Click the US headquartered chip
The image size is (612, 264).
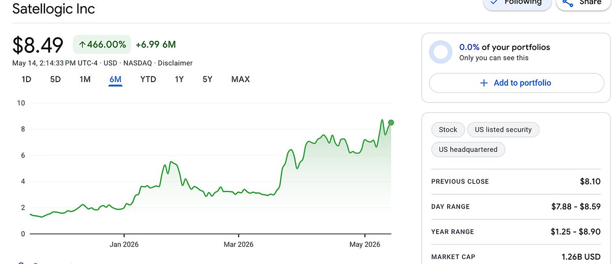pyautogui.click(x=468, y=149)
